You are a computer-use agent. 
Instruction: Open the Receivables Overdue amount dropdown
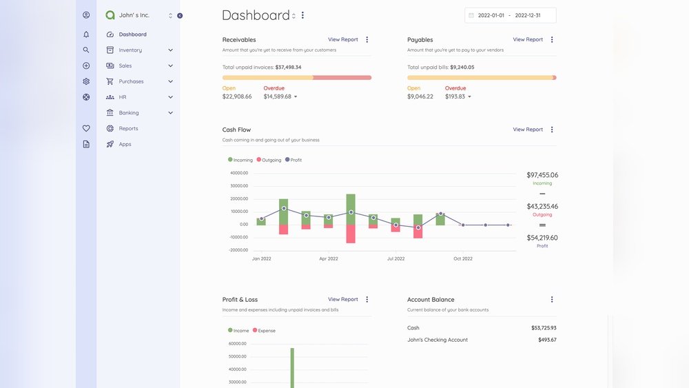pyautogui.click(x=296, y=97)
